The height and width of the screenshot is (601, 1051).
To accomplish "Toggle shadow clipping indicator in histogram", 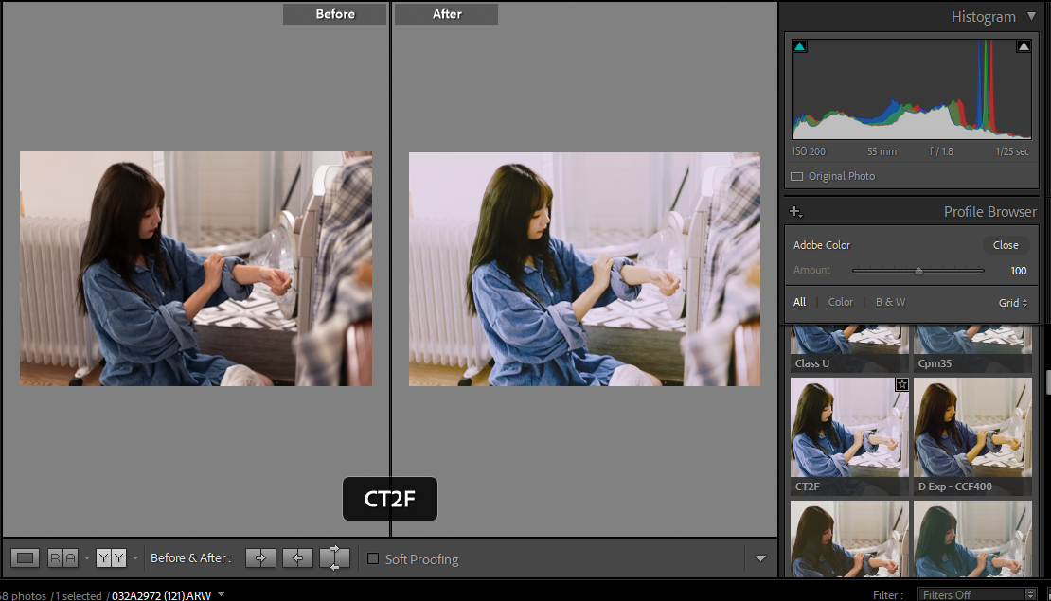I will click(x=800, y=46).
